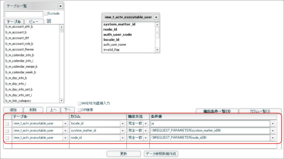Click the REQUEST_PARAMETER(node_id) value field
The image size is (284, 159).
(x=210, y=138)
